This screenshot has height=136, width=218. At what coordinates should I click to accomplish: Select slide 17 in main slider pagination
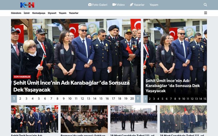[114, 99]
